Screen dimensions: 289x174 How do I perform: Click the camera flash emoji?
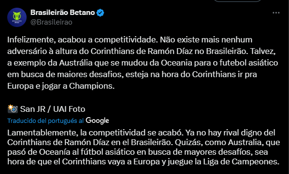[13, 109]
